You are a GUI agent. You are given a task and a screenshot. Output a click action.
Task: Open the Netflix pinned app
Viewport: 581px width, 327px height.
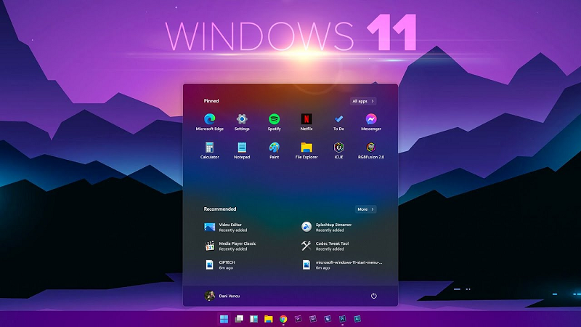click(306, 123)
